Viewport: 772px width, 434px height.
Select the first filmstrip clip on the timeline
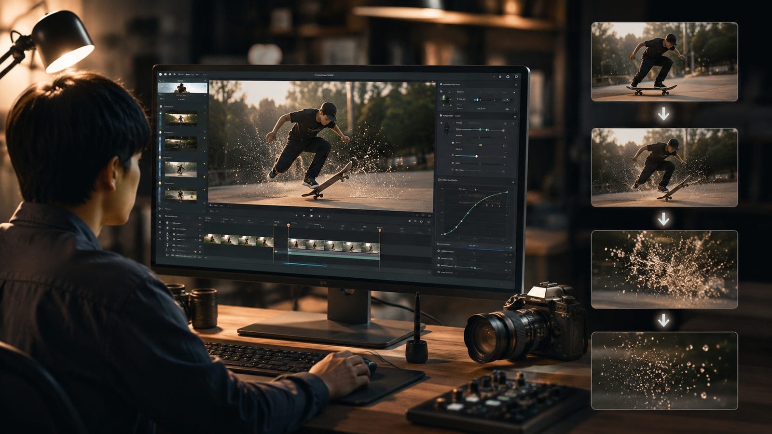pyautogui.click(x=239, y=240)
